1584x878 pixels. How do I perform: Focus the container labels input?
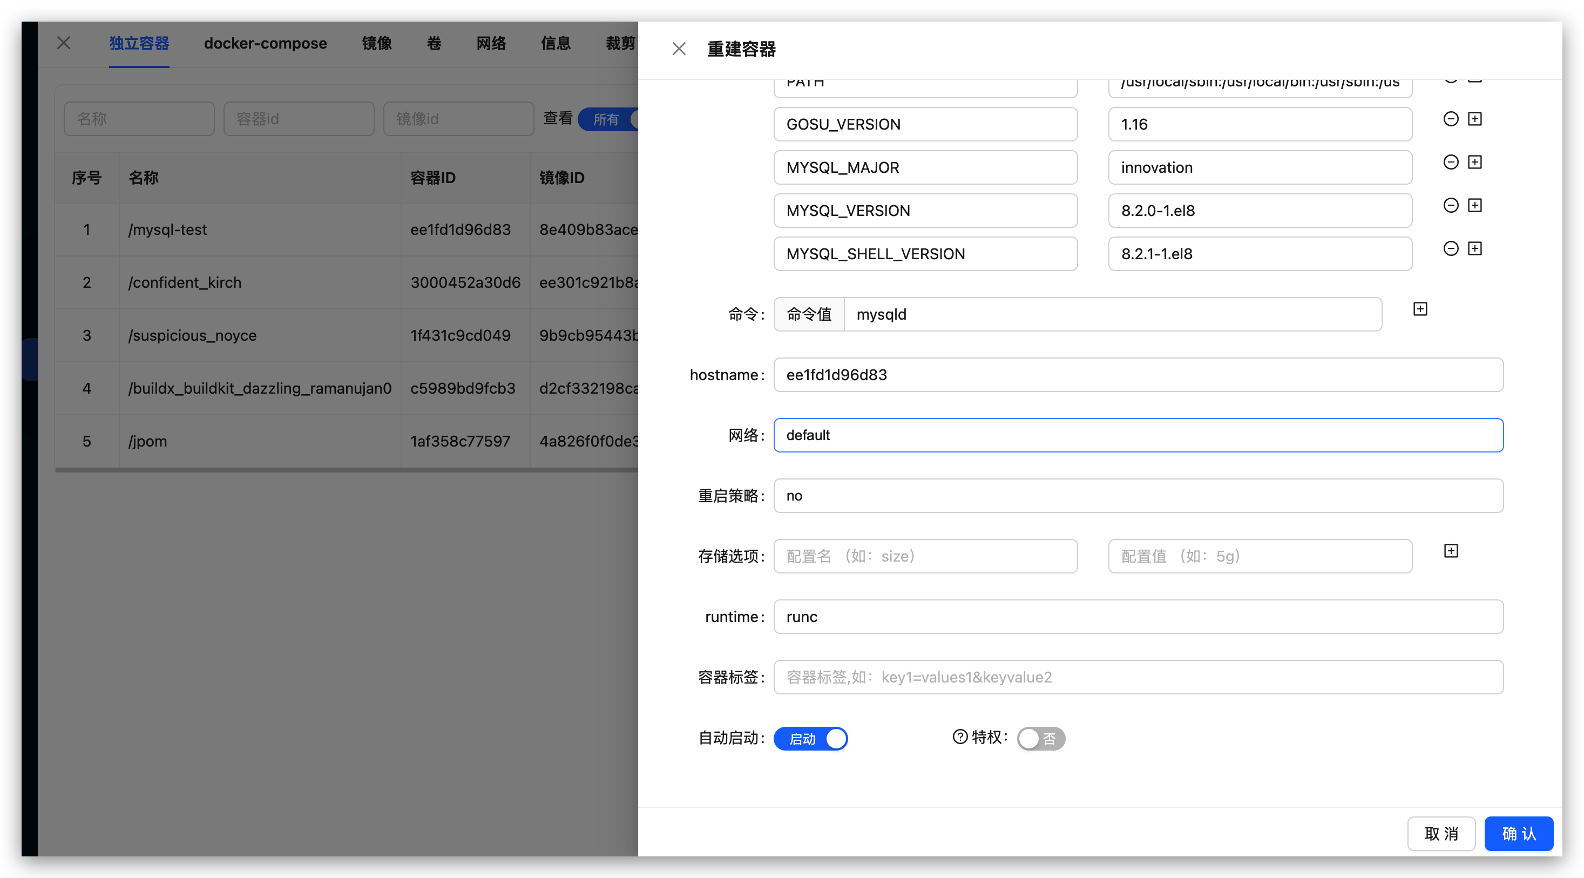(1138, 677)
